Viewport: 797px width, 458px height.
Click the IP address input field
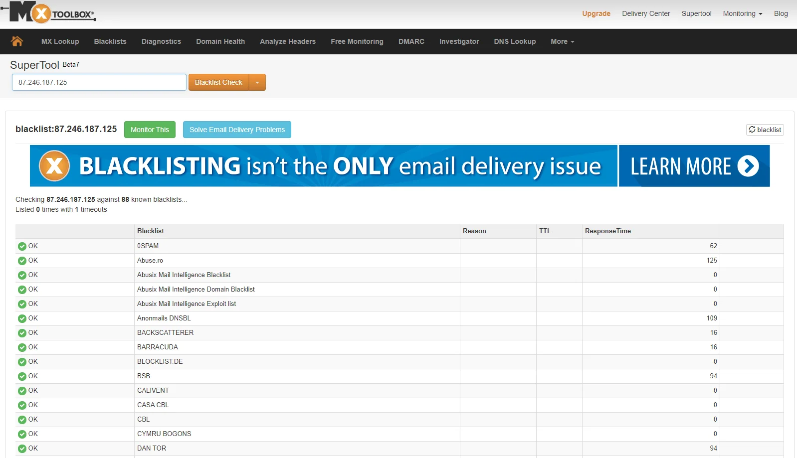(99, 82)
